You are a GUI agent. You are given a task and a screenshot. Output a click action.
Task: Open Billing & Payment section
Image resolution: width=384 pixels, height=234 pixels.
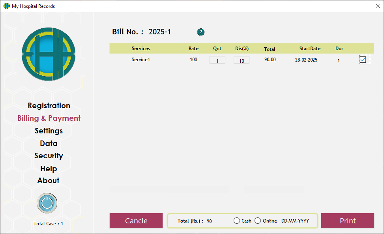tap(49, 118)
